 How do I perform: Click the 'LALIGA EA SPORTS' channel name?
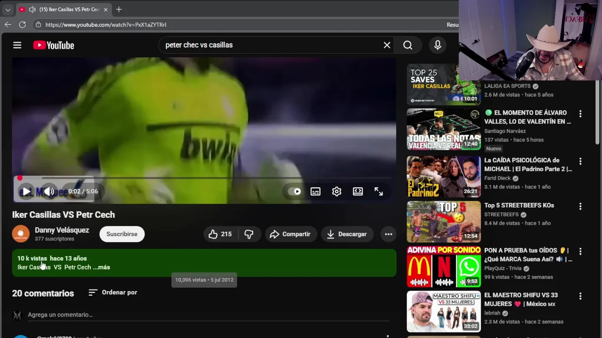tap(507, 86)
